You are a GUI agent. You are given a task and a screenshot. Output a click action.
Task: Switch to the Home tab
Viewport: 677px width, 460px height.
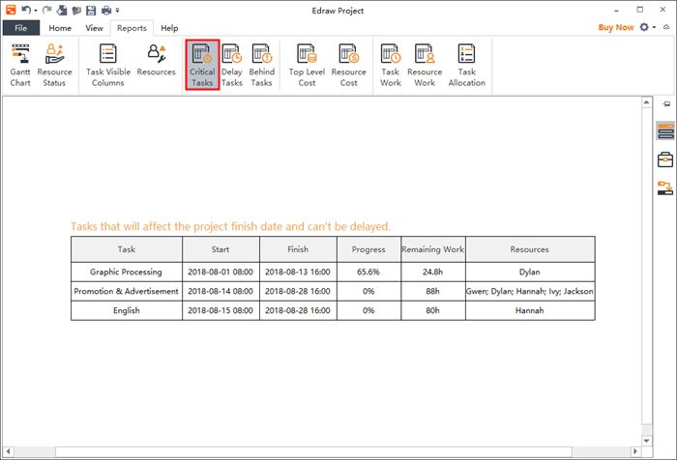(60, 28)
